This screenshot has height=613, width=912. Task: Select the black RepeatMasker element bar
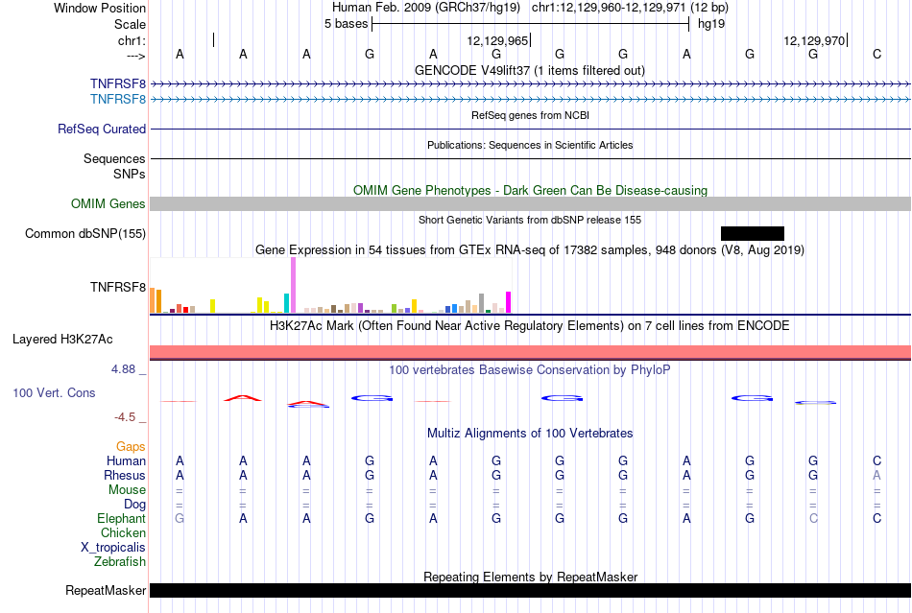[x=531, y=590]
